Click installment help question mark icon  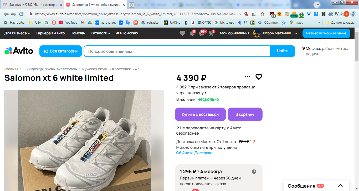pyautogui.click(x=254, y=172)
